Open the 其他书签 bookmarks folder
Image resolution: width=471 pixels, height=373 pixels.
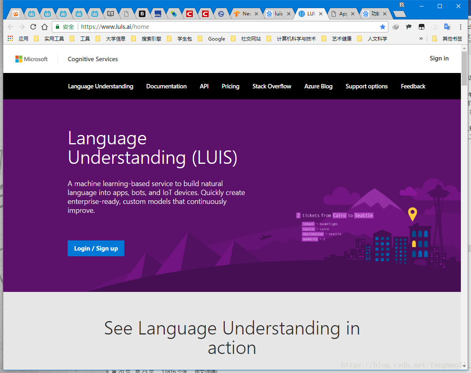coord(447,39)
